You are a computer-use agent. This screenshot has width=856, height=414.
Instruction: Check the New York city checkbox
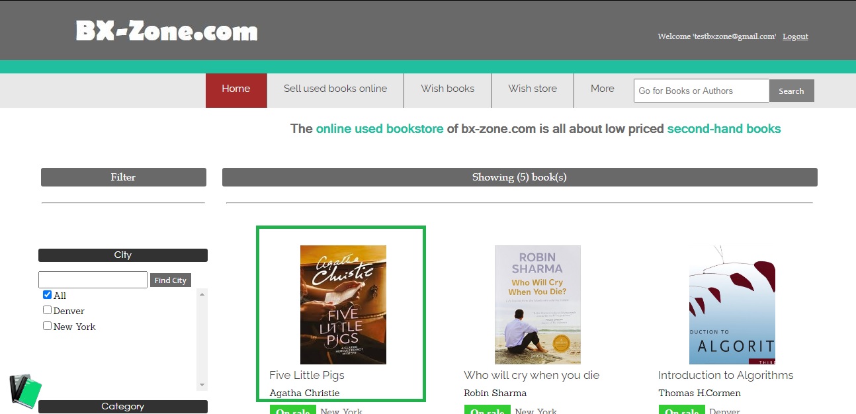tap(47, 326)
